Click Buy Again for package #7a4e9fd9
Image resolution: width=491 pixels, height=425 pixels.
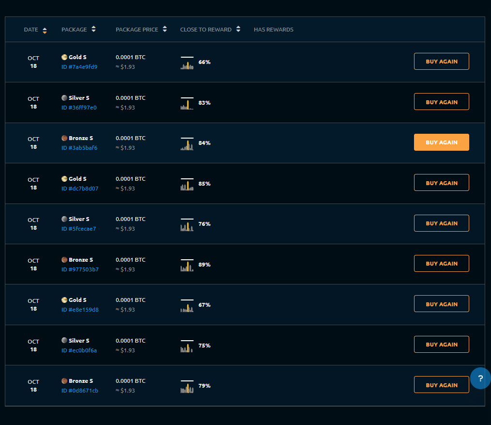pos(442,62)
